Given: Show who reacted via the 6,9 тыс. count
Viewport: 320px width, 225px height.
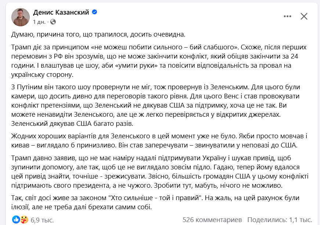Looking at the screenshot, I should [x=42, y=220].
